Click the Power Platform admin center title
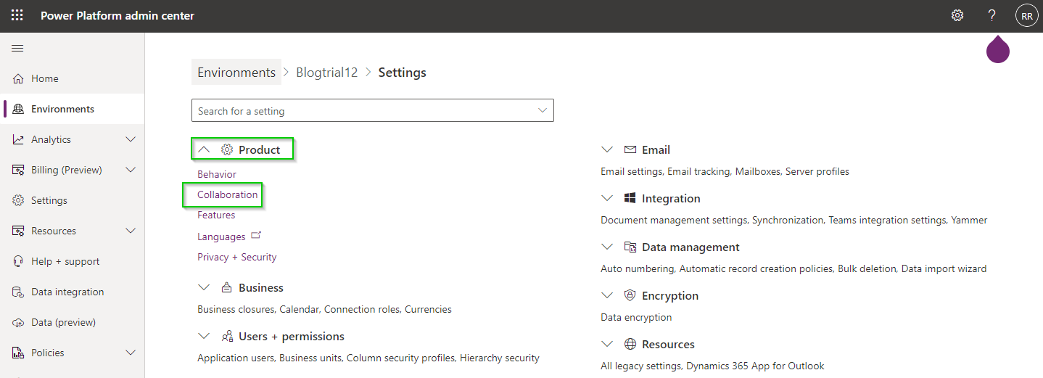Viewport: 1043px width, 378px height. pyautogui.click(x=118, y=15)
